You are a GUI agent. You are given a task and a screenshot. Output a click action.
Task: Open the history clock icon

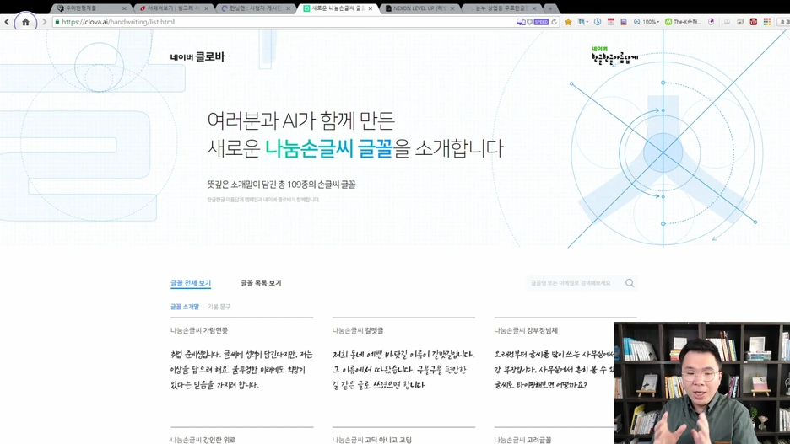598,22
